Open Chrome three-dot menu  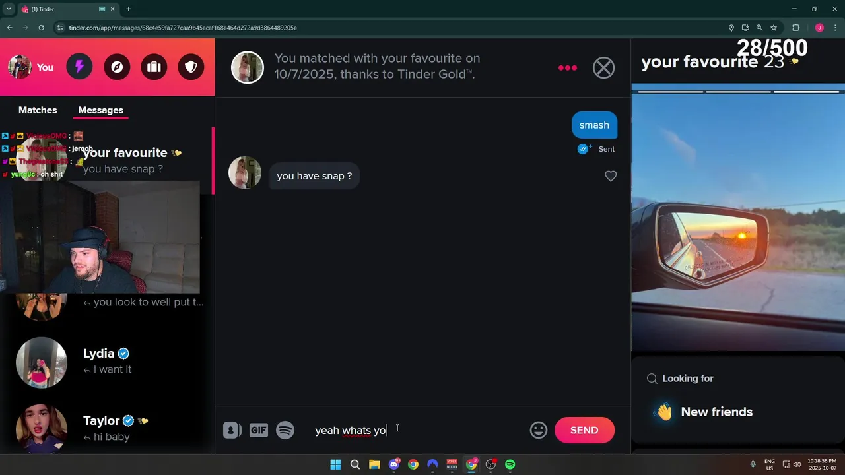(835, 28)
